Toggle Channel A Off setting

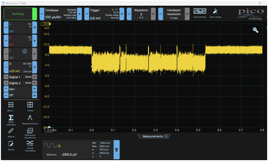click(11, 31)
